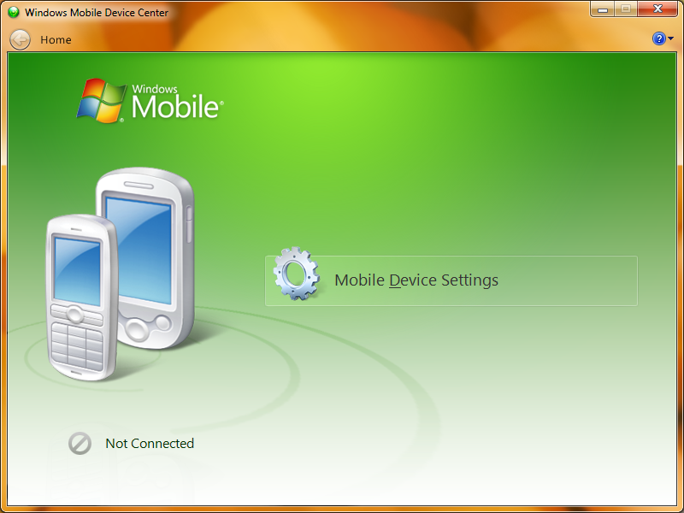Screen dimensions: 684x513
Task: Click the Windows Mobile logo
Action: coord(150,101)
